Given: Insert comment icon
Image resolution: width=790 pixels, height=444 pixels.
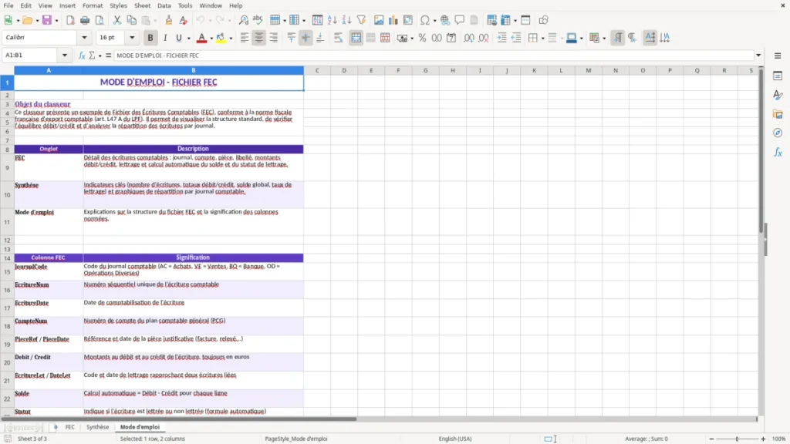Looking at the screenshot, I should pos(460,20).
